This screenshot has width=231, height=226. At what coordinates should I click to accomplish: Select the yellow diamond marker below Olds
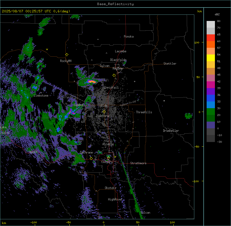click(x=104, y=112)
